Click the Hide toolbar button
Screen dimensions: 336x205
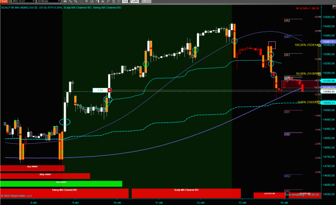pos(125,1)
